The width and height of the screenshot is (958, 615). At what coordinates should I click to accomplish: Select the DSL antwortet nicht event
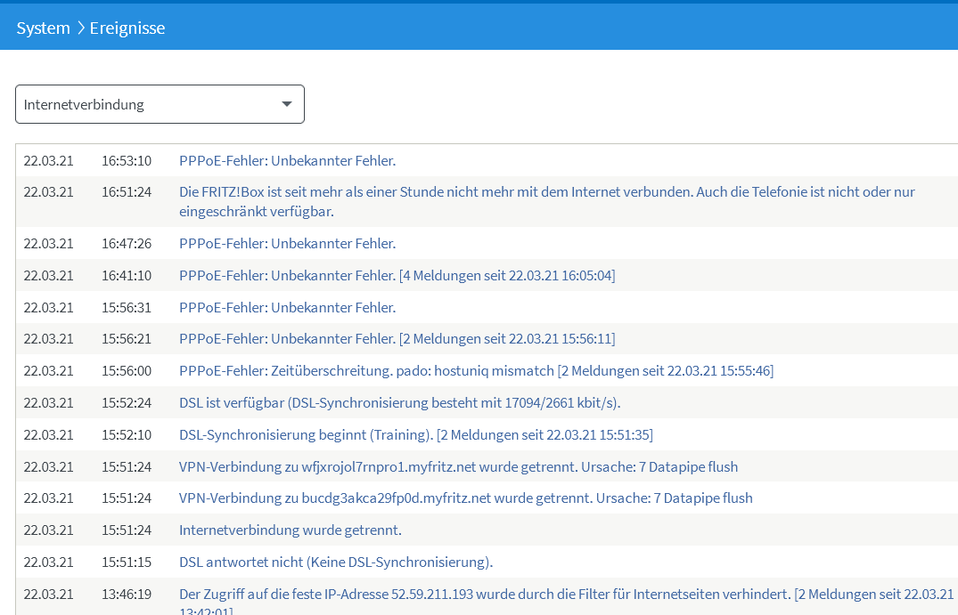pos(335,562)
